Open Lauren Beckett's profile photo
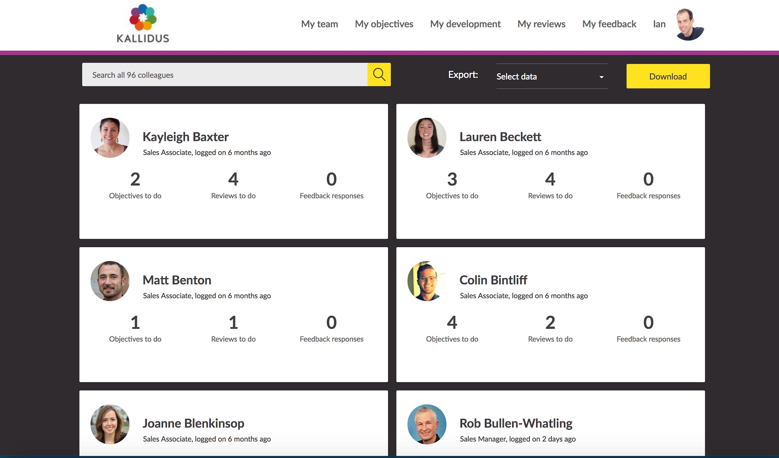Screen dimensions: 779x458 pyautogui.click(x=427, y=138)
